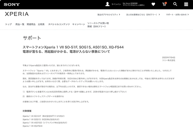The width and height of the screenshot is (193, 130).
Task: Open the スペシャルコンテンツ nav item
Action: click(x=59, y=24)
